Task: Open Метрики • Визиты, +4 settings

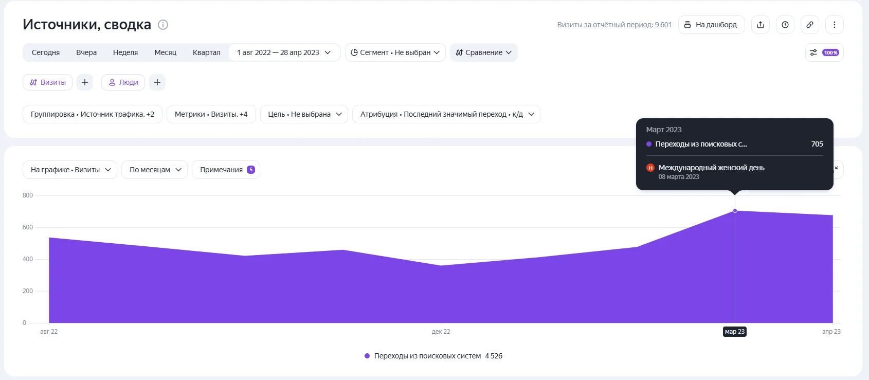Action: [211, 114]
